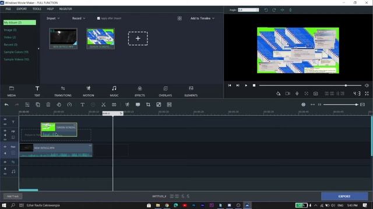Screen dimensions: 373x209
Task: Open the TOOLS menu
Action: click(37, 9)
